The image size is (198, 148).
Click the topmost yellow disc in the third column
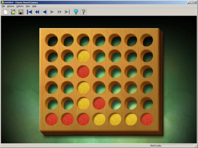(83, 56)
